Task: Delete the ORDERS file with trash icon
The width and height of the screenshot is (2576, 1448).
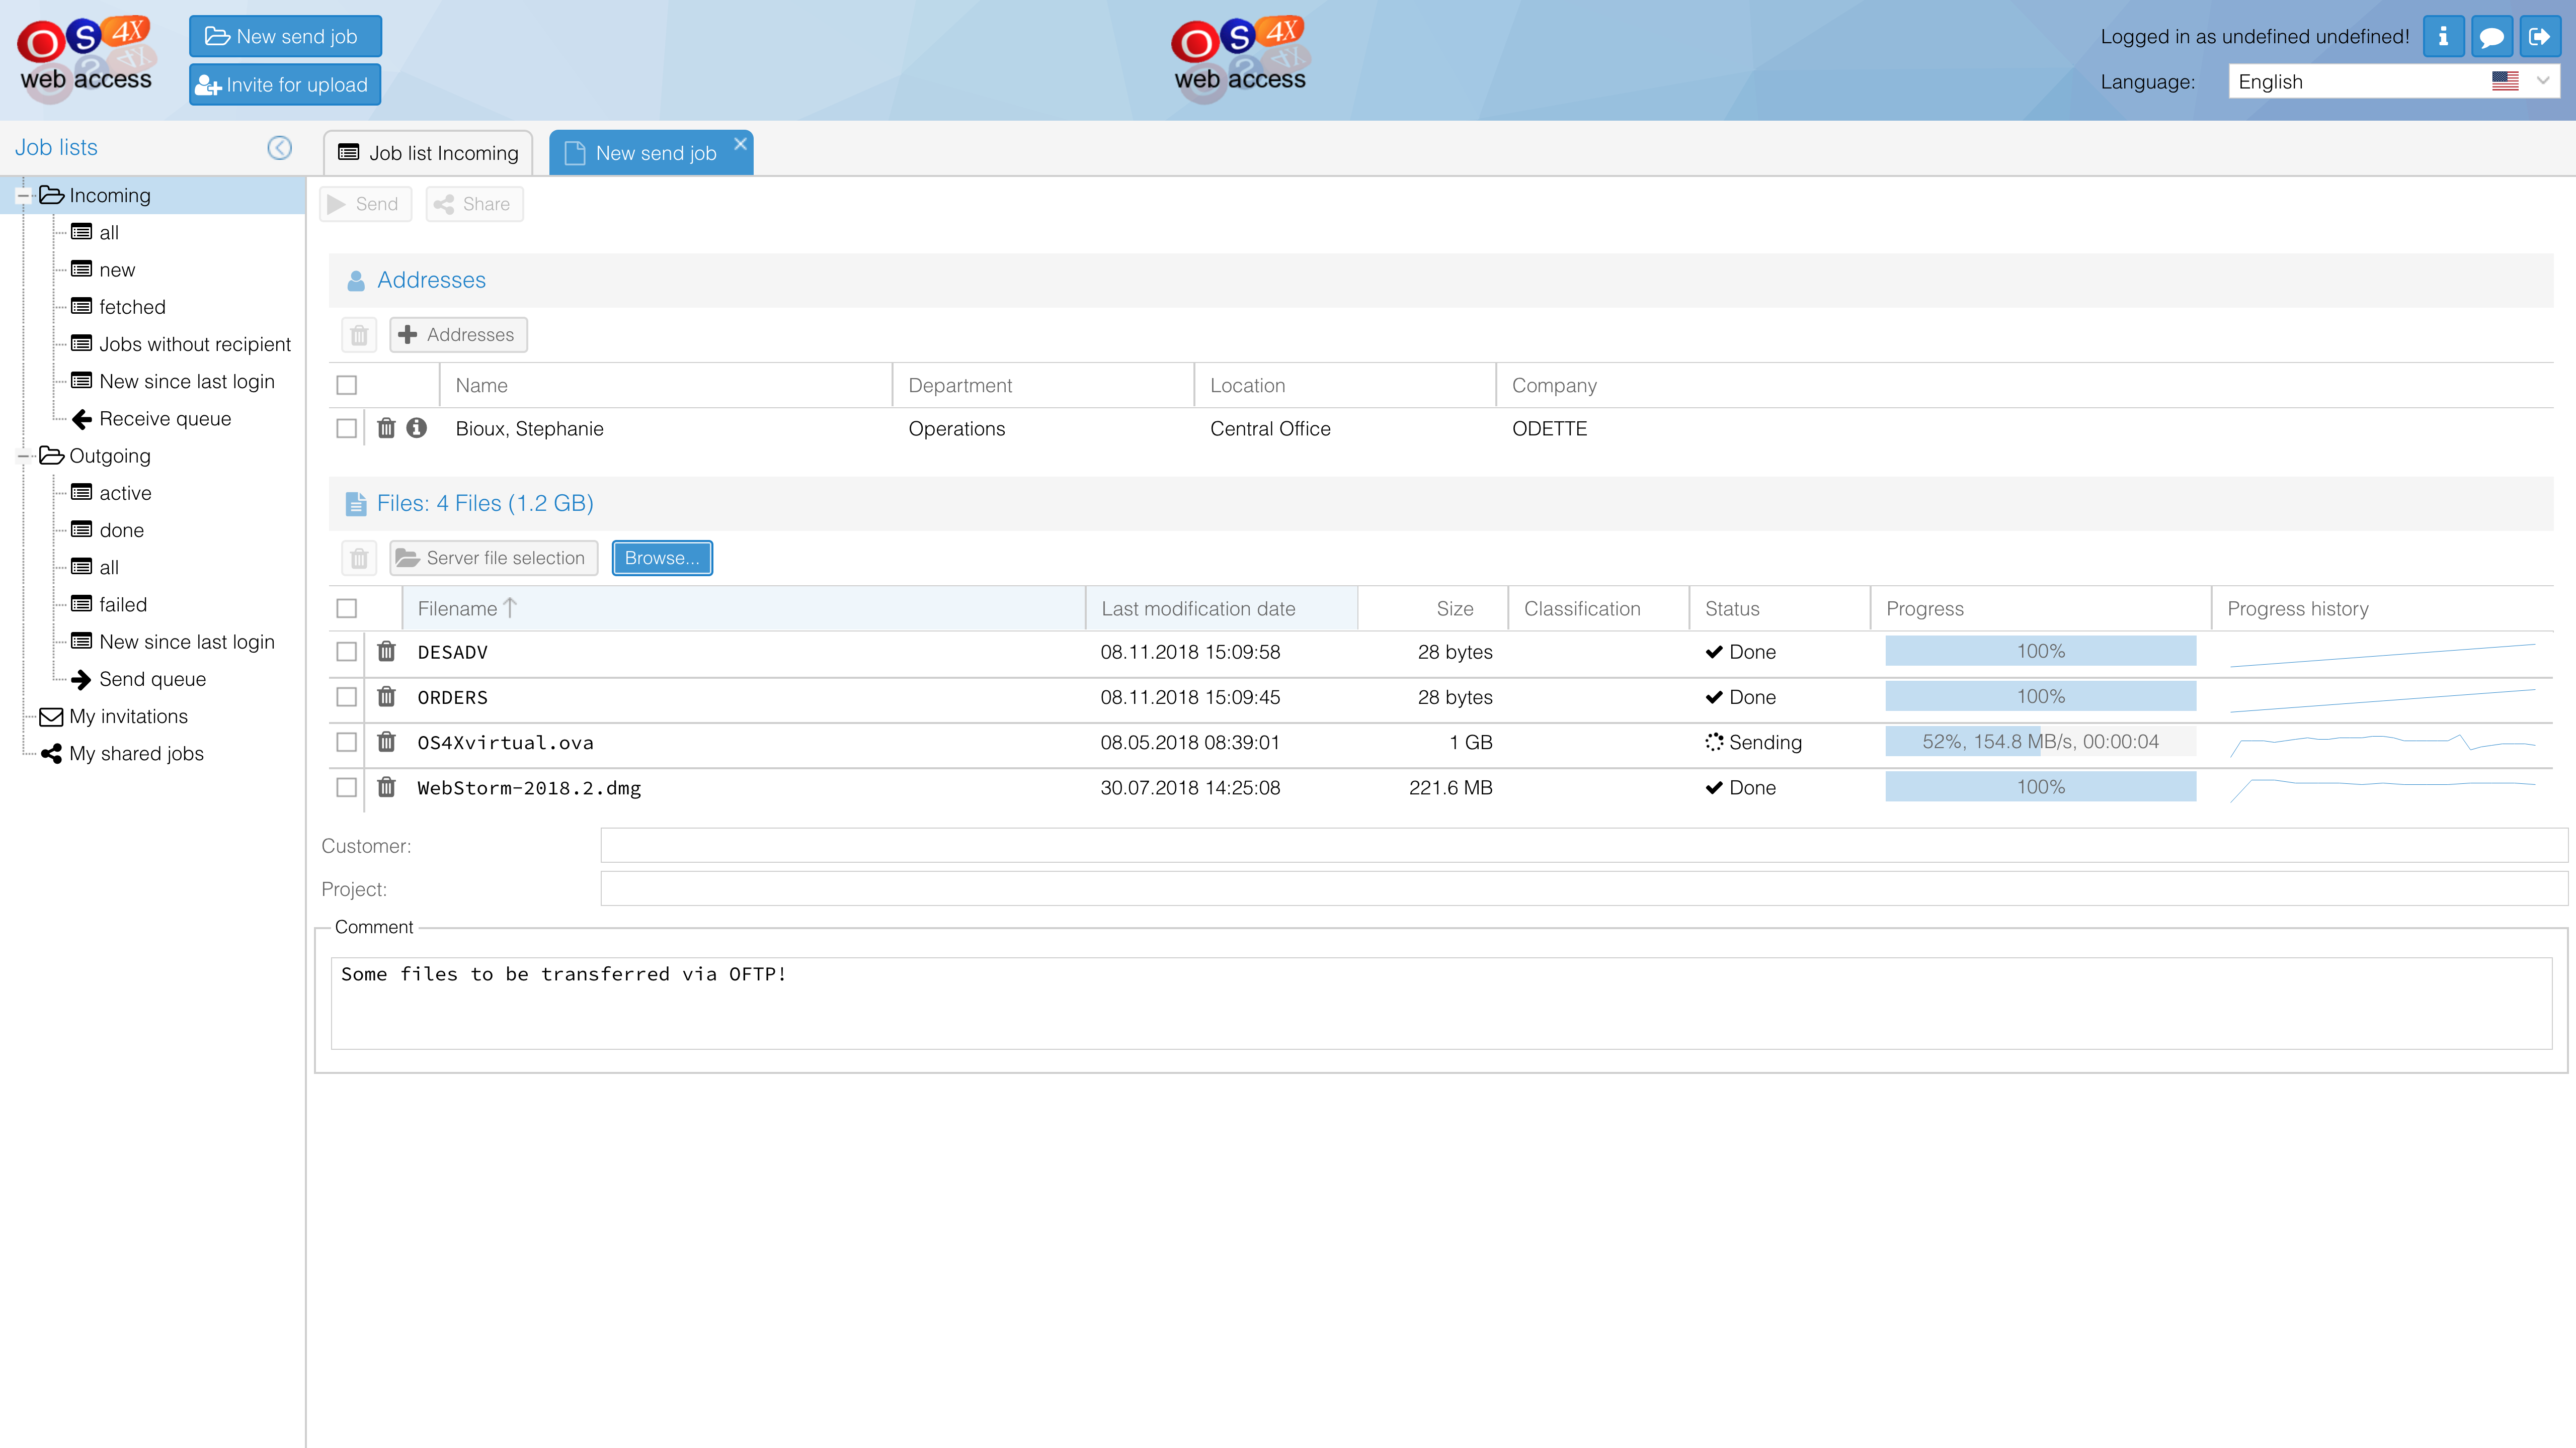Action: (386, 696)
